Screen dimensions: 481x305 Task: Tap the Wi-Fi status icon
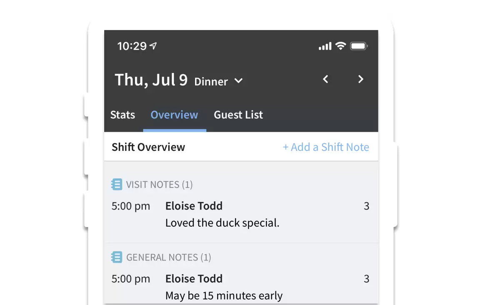[341, 46]
